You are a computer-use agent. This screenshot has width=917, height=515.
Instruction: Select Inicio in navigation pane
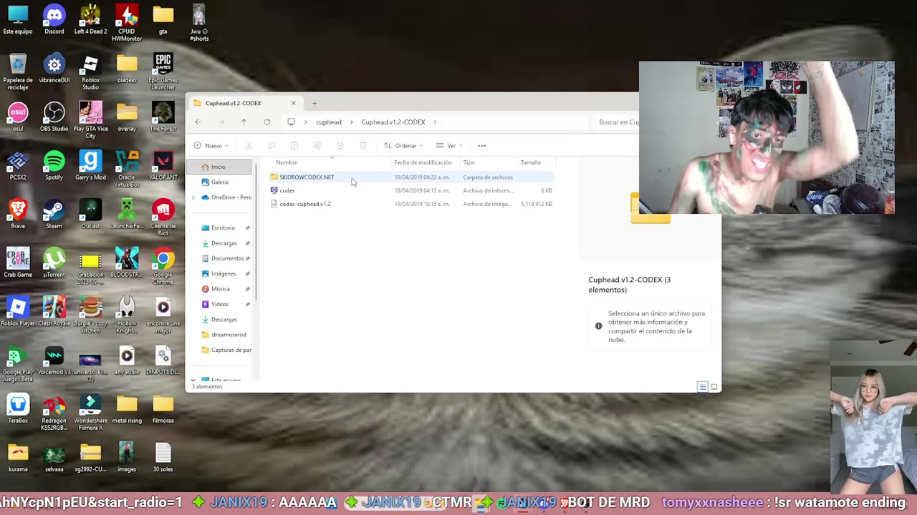click(x=219, y=167)
